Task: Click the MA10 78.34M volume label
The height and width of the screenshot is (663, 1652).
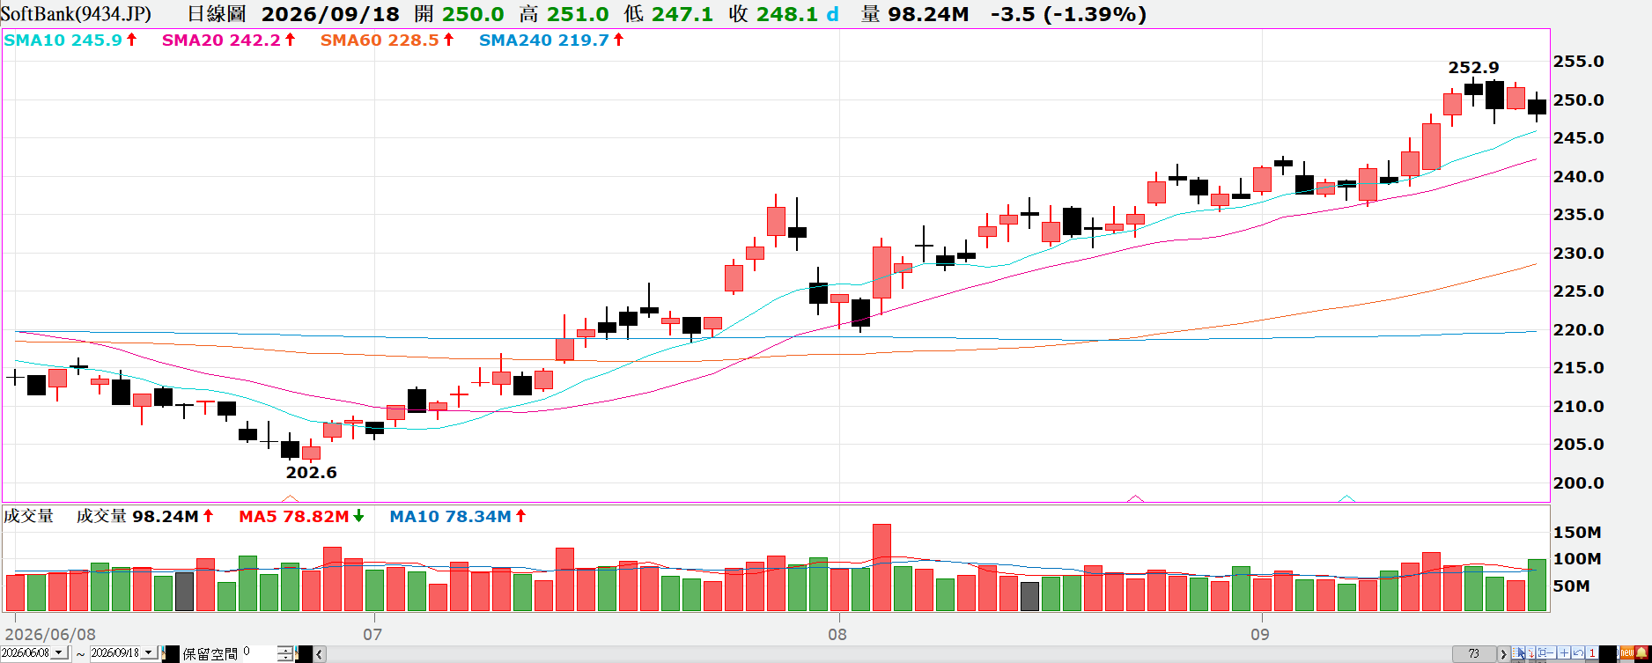Action: tap(450, 517)
